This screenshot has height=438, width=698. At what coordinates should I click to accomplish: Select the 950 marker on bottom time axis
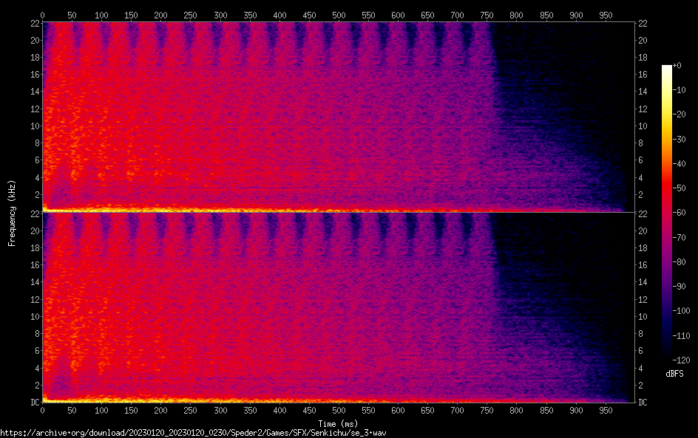pos(605,410)
